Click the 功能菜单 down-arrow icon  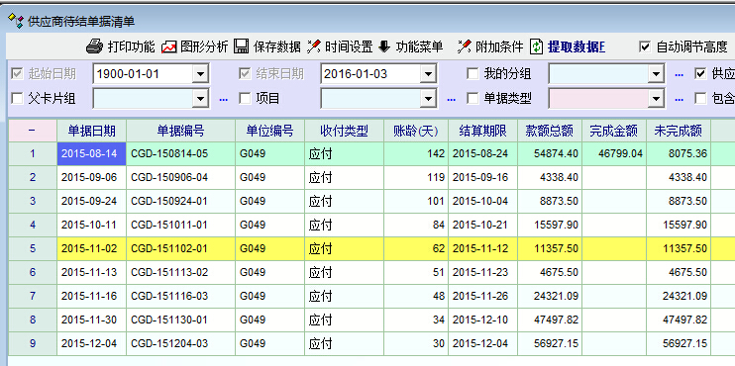pos(384,46)
